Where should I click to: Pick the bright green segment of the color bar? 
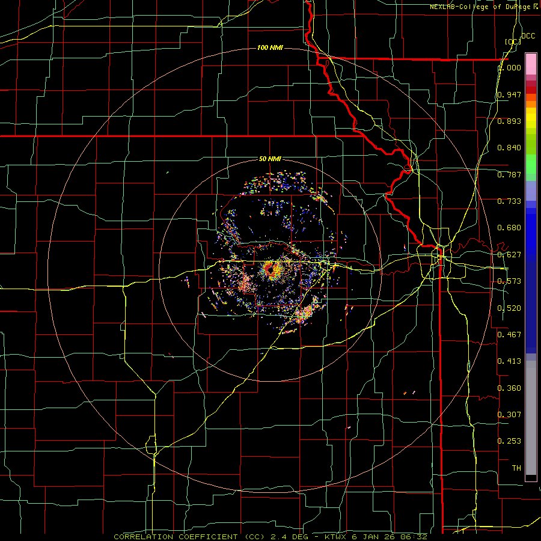(x=531, y=164)
